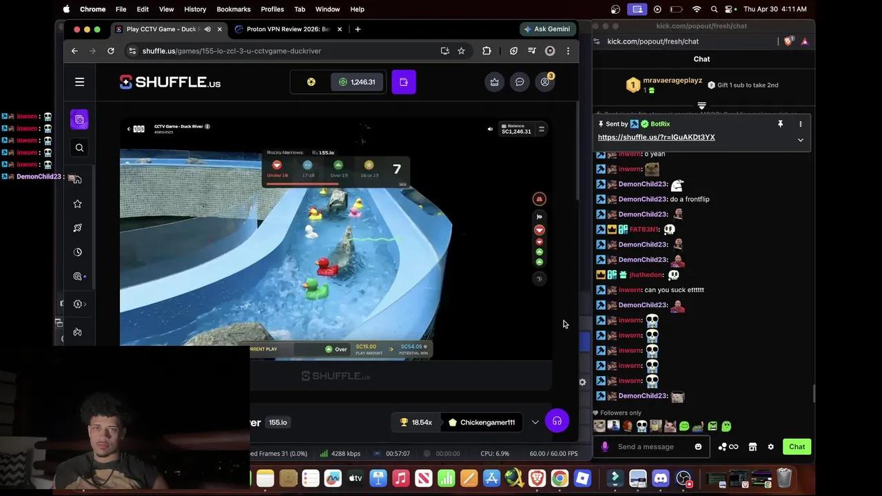Open the History menu
Image resolution: width=882 pixels, height=496 pixels.
point(195,9)
